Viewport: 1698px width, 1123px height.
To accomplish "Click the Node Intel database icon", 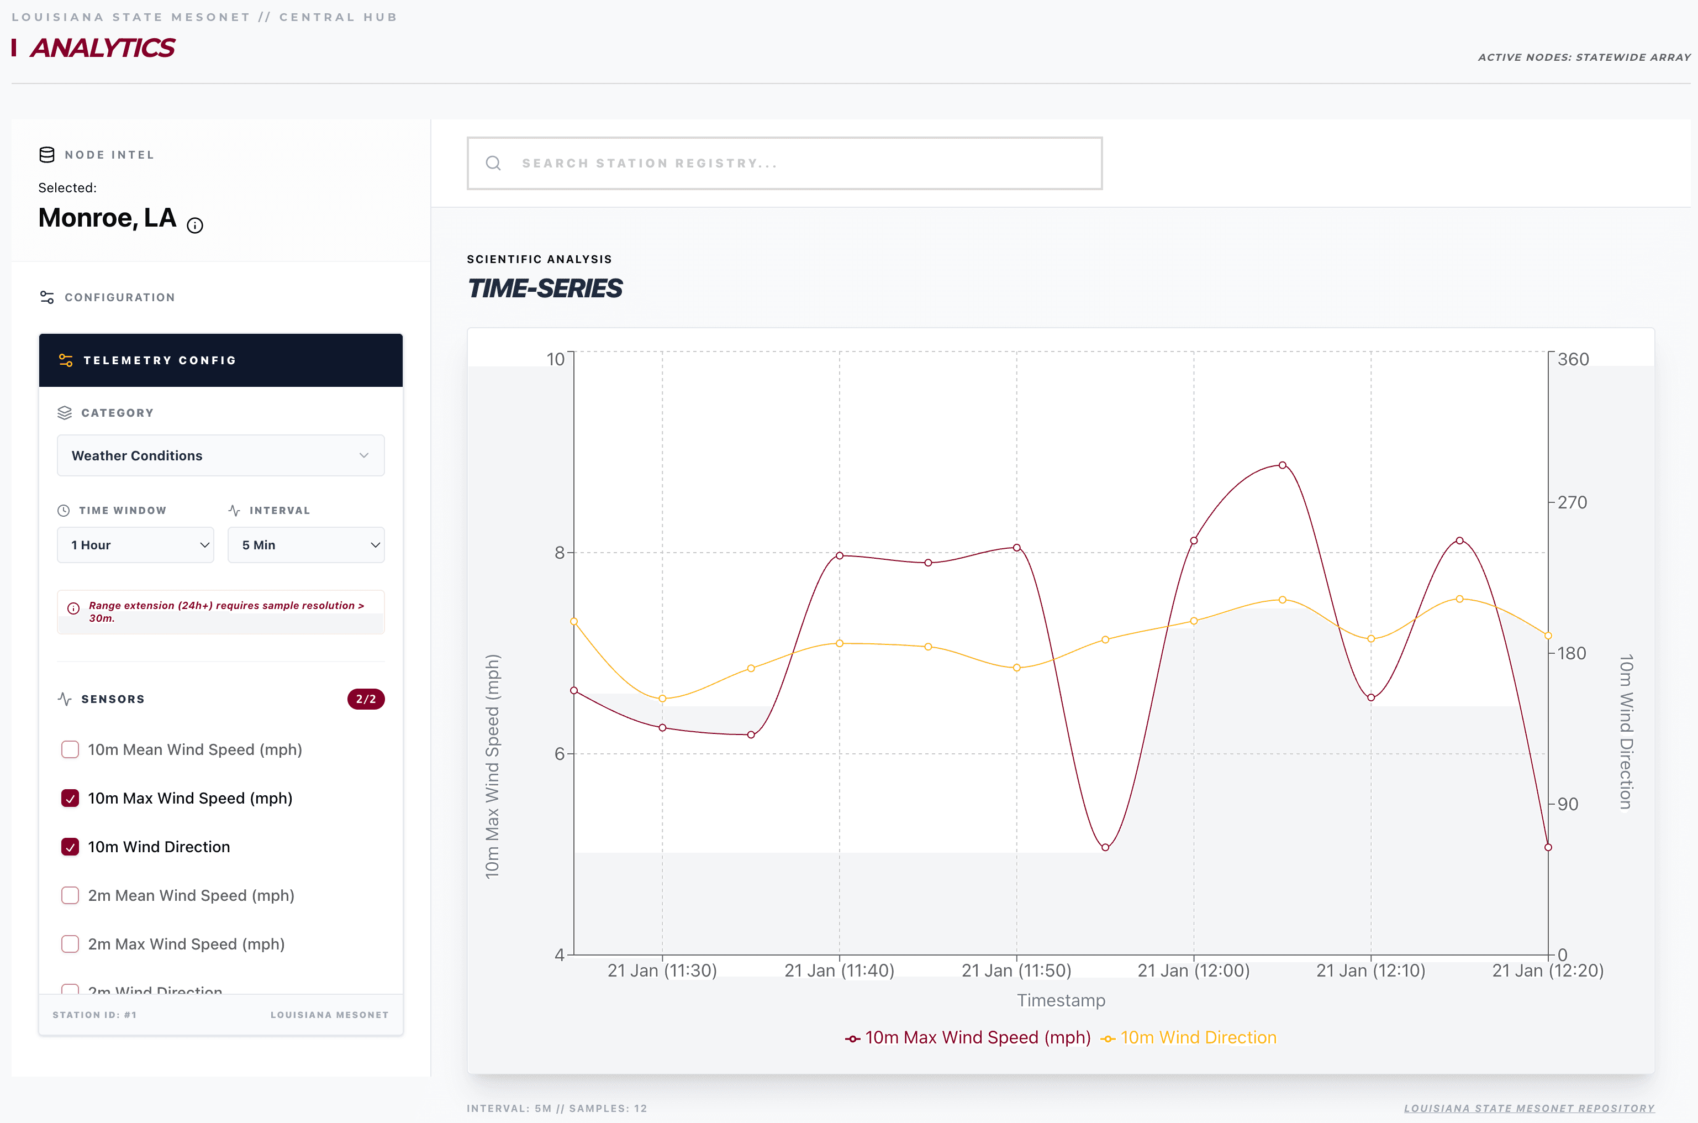I will [x=46, y=155].
